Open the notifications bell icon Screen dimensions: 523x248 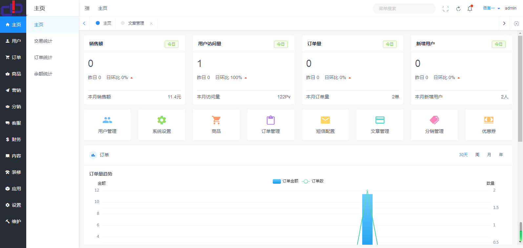tap(470, 9)
